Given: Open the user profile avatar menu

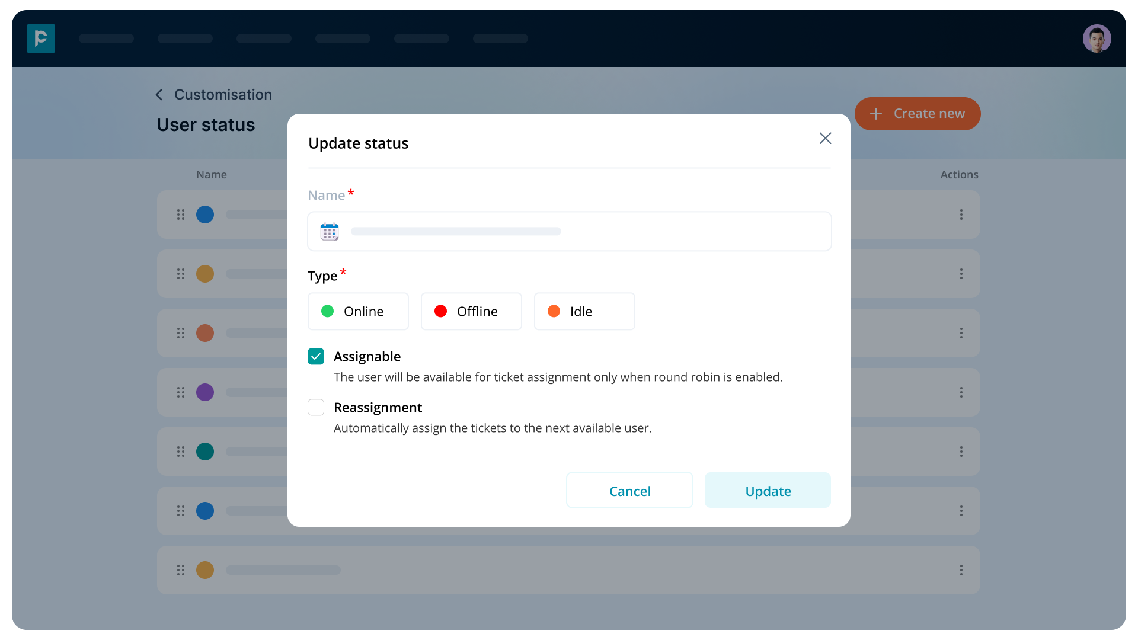Looking at the screenshot, I should click(x=1097, y=39).
